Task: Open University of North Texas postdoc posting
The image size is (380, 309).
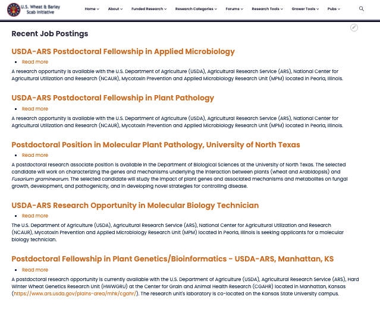Action: click(156, 145)
